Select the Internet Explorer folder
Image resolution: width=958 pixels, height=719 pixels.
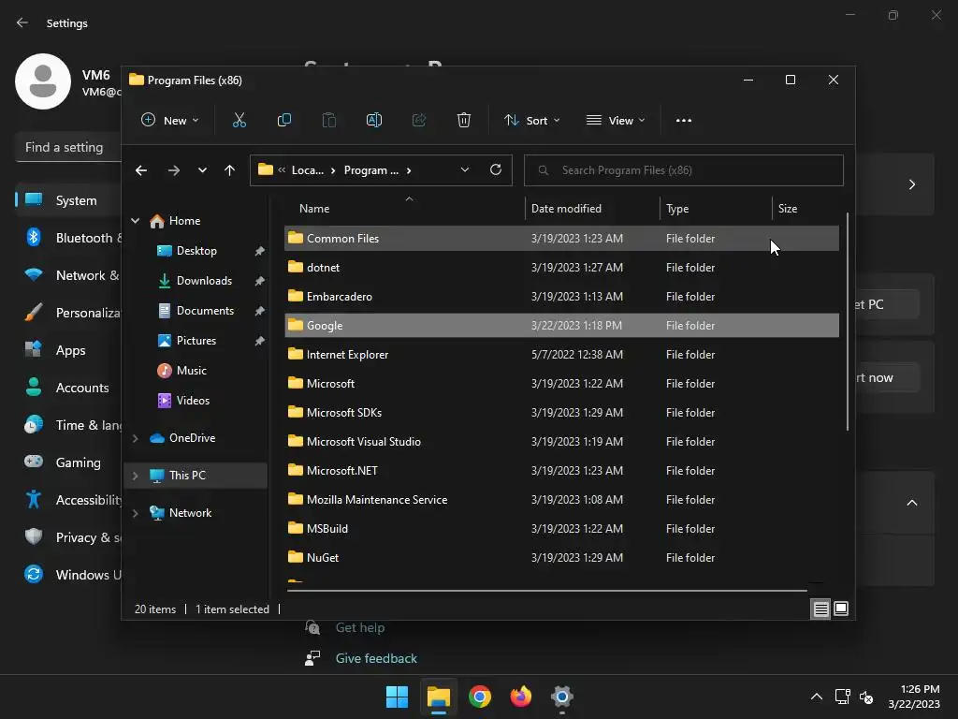pyautogui.click(x=561, y=355)
